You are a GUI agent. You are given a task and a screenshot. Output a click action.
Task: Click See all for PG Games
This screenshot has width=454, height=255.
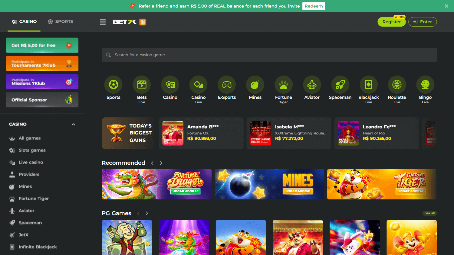[429, 213]
